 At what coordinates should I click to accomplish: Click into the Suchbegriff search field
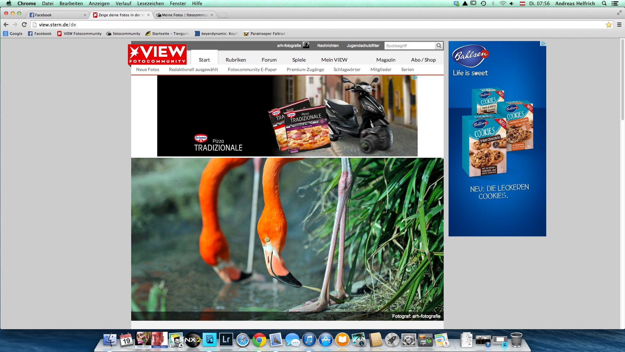[410, 46]
